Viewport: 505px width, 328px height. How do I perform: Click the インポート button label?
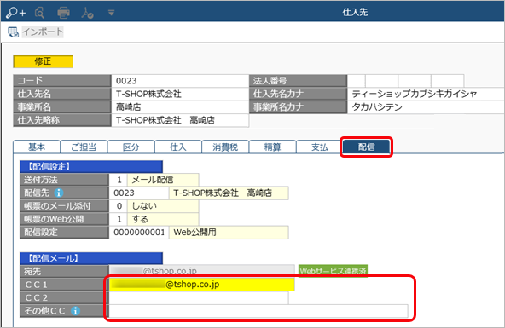[x=43, y=32]
